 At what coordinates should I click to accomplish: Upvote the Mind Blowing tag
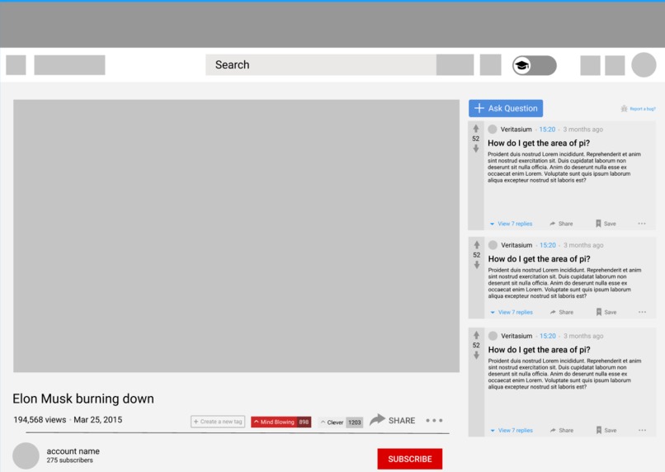tap(256, 422)
